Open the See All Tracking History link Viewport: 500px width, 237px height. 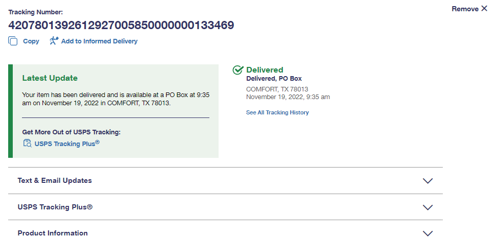pos(277,112)
